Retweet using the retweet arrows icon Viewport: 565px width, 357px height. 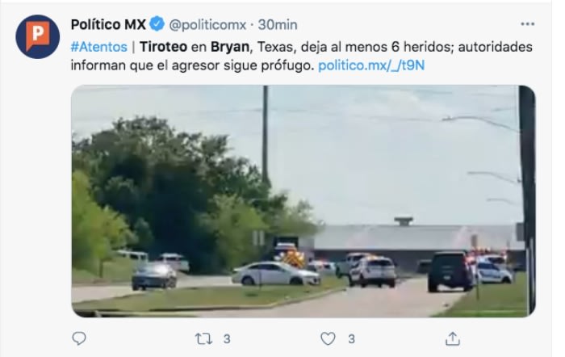pos(203,339)
